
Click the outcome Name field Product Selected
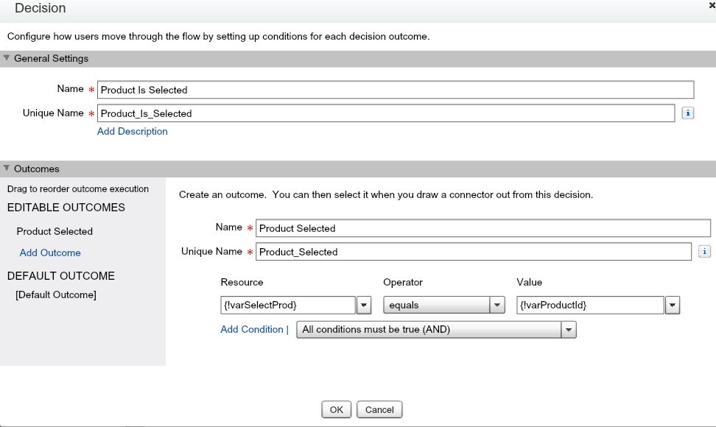(482, 228)
